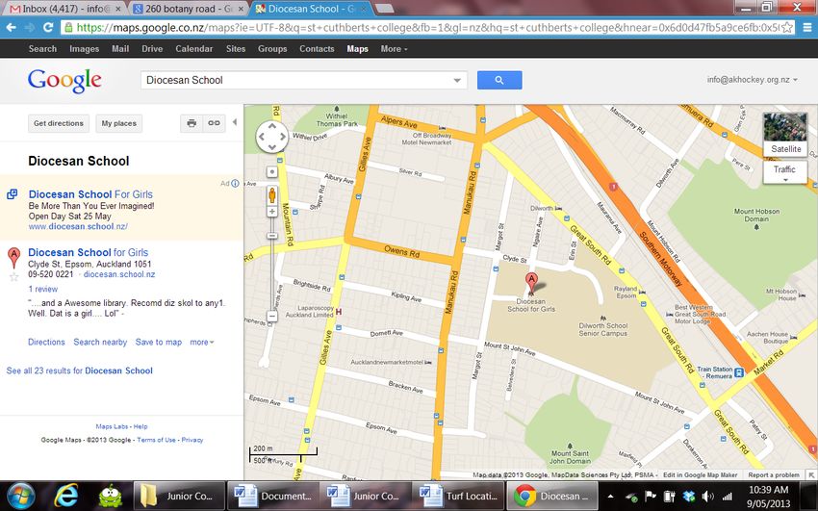Expand the 'more' options dropdown
This screenshot has height=511, width=818.
[x=202, y=342]
